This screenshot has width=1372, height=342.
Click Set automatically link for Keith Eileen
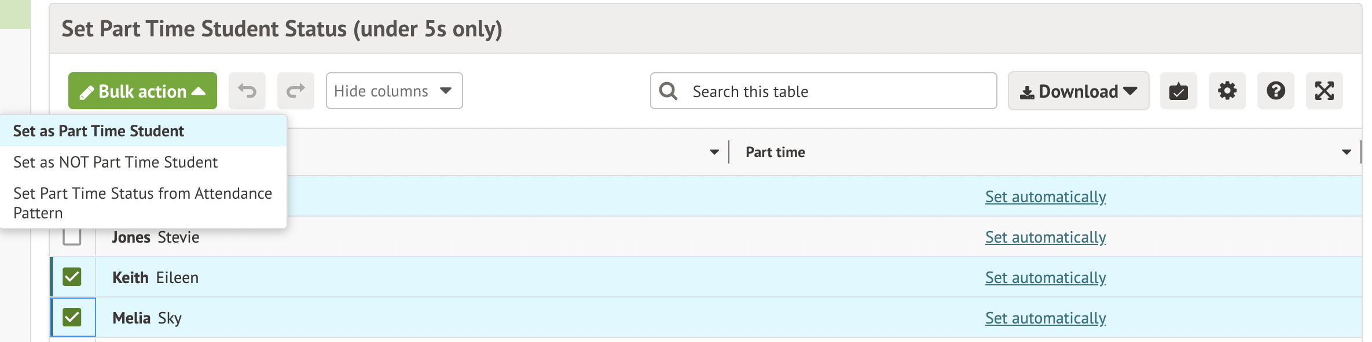pyautogui.click(x=1045, y=278)
